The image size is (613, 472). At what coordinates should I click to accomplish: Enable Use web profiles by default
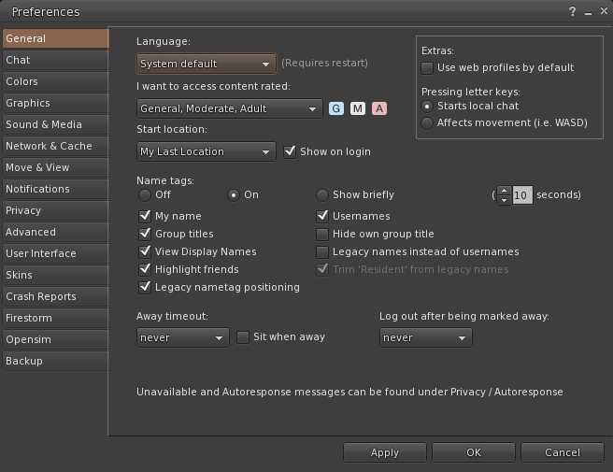(x=427, y=68)
